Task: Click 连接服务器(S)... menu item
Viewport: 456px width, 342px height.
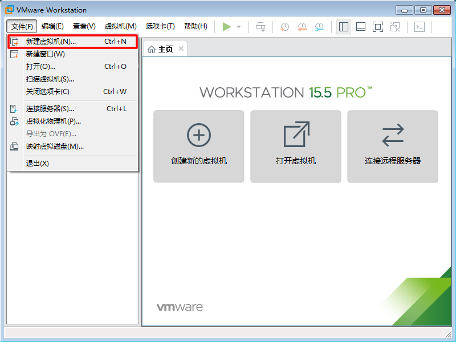Action: coord(50,109)
